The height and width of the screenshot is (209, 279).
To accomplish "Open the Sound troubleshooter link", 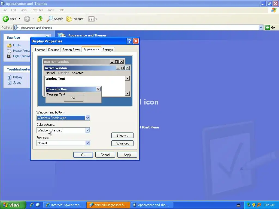I will tap(17, 82).
